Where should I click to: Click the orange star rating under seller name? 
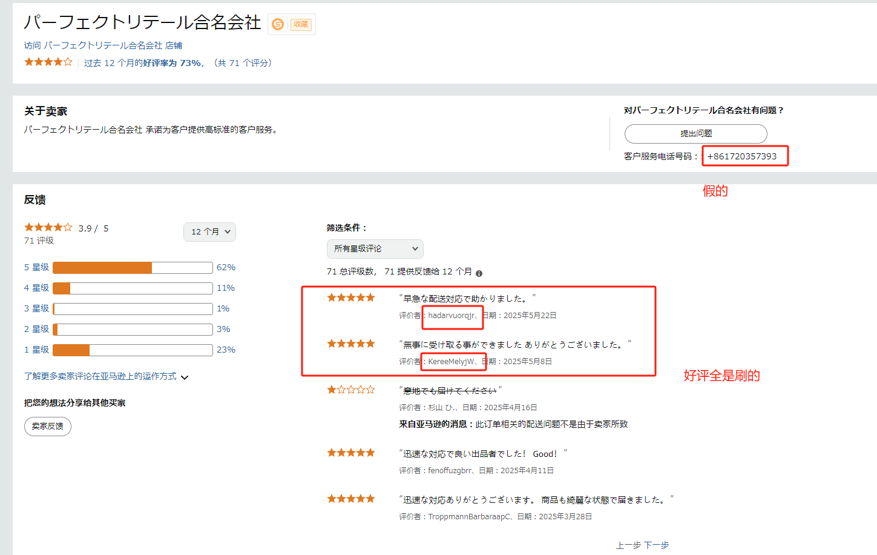(x=48, y=61)
